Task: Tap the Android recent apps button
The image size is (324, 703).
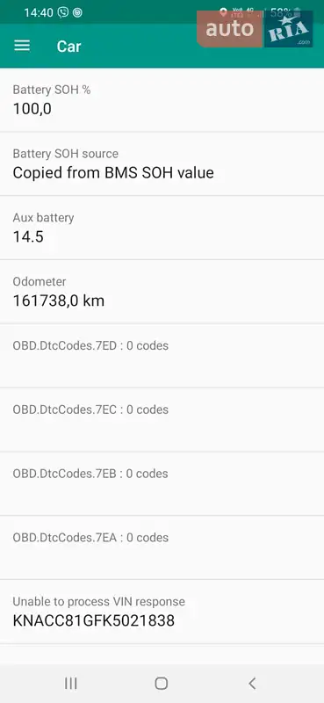Action: click(x=71, y=684)
